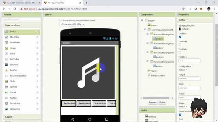Viewport: 218px width, 122px height.
Task: Click the Height property field
Action: point(189,78)
